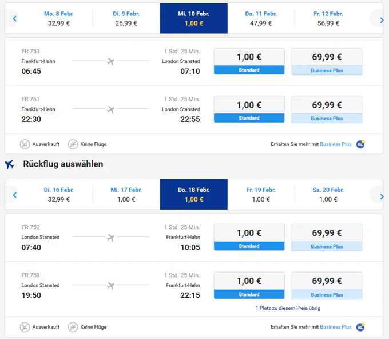
Task: Click the Ausverkauft legend icon under outbound flights
Action: tap(25, 144)
